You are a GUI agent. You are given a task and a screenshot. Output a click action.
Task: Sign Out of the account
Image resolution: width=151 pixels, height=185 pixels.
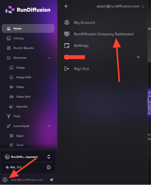point(81,69)
